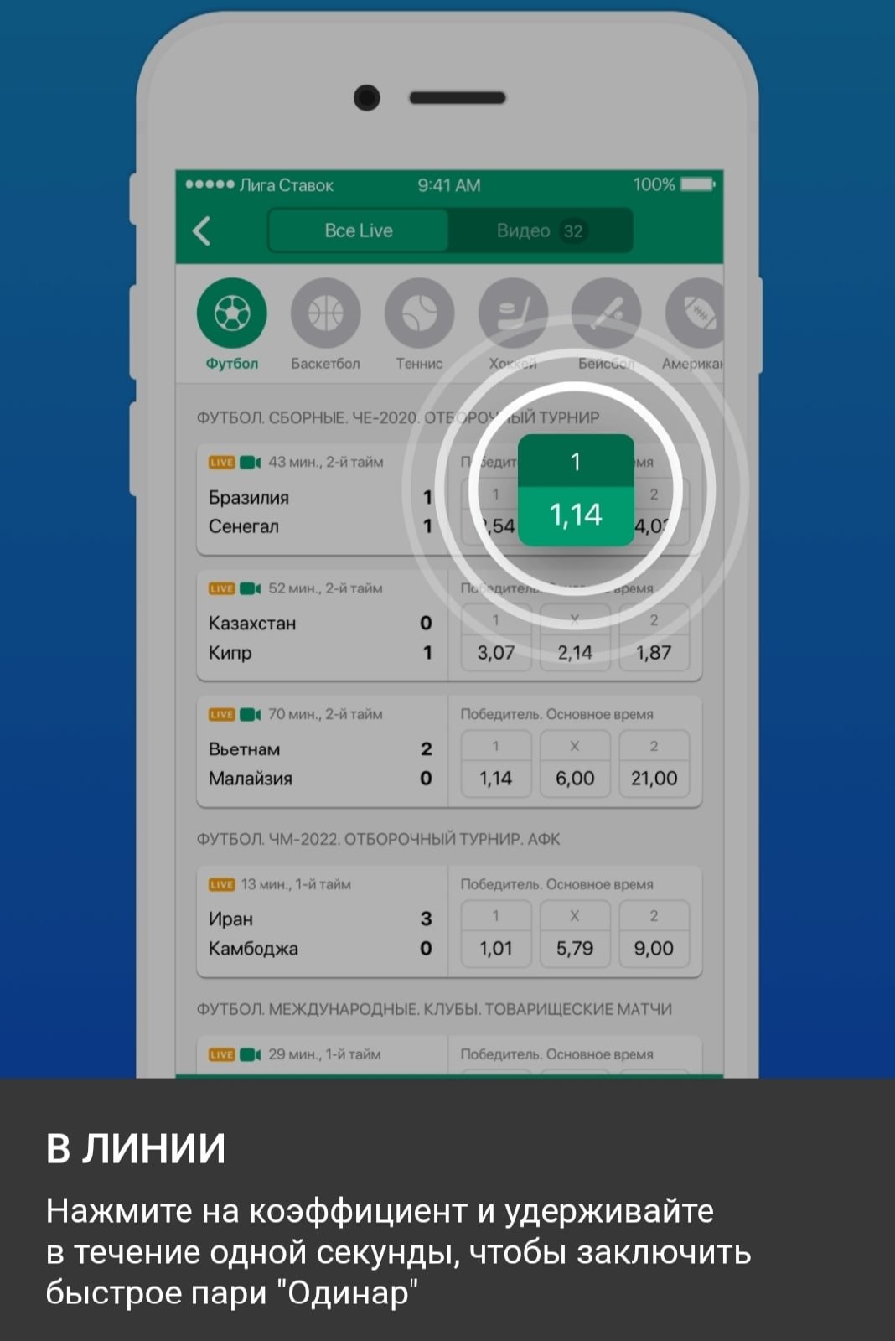Tap highlighted 1,14 coefficient
Image resolution: width=895 pixels, height=1341 pixels.
576,490
